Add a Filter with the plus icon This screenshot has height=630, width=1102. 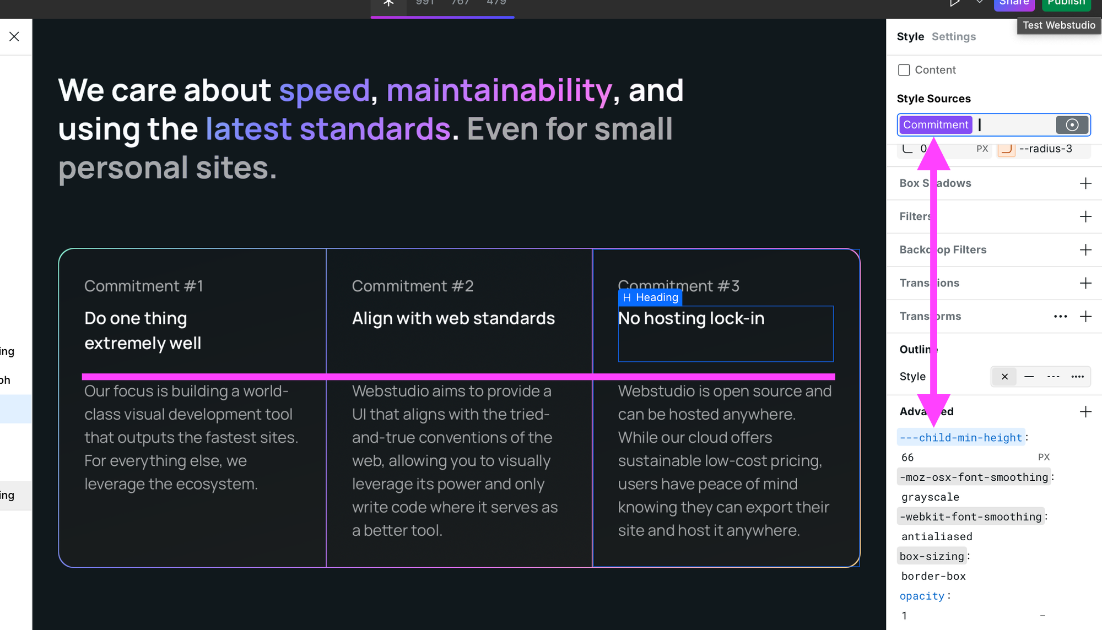(1085, 216)
